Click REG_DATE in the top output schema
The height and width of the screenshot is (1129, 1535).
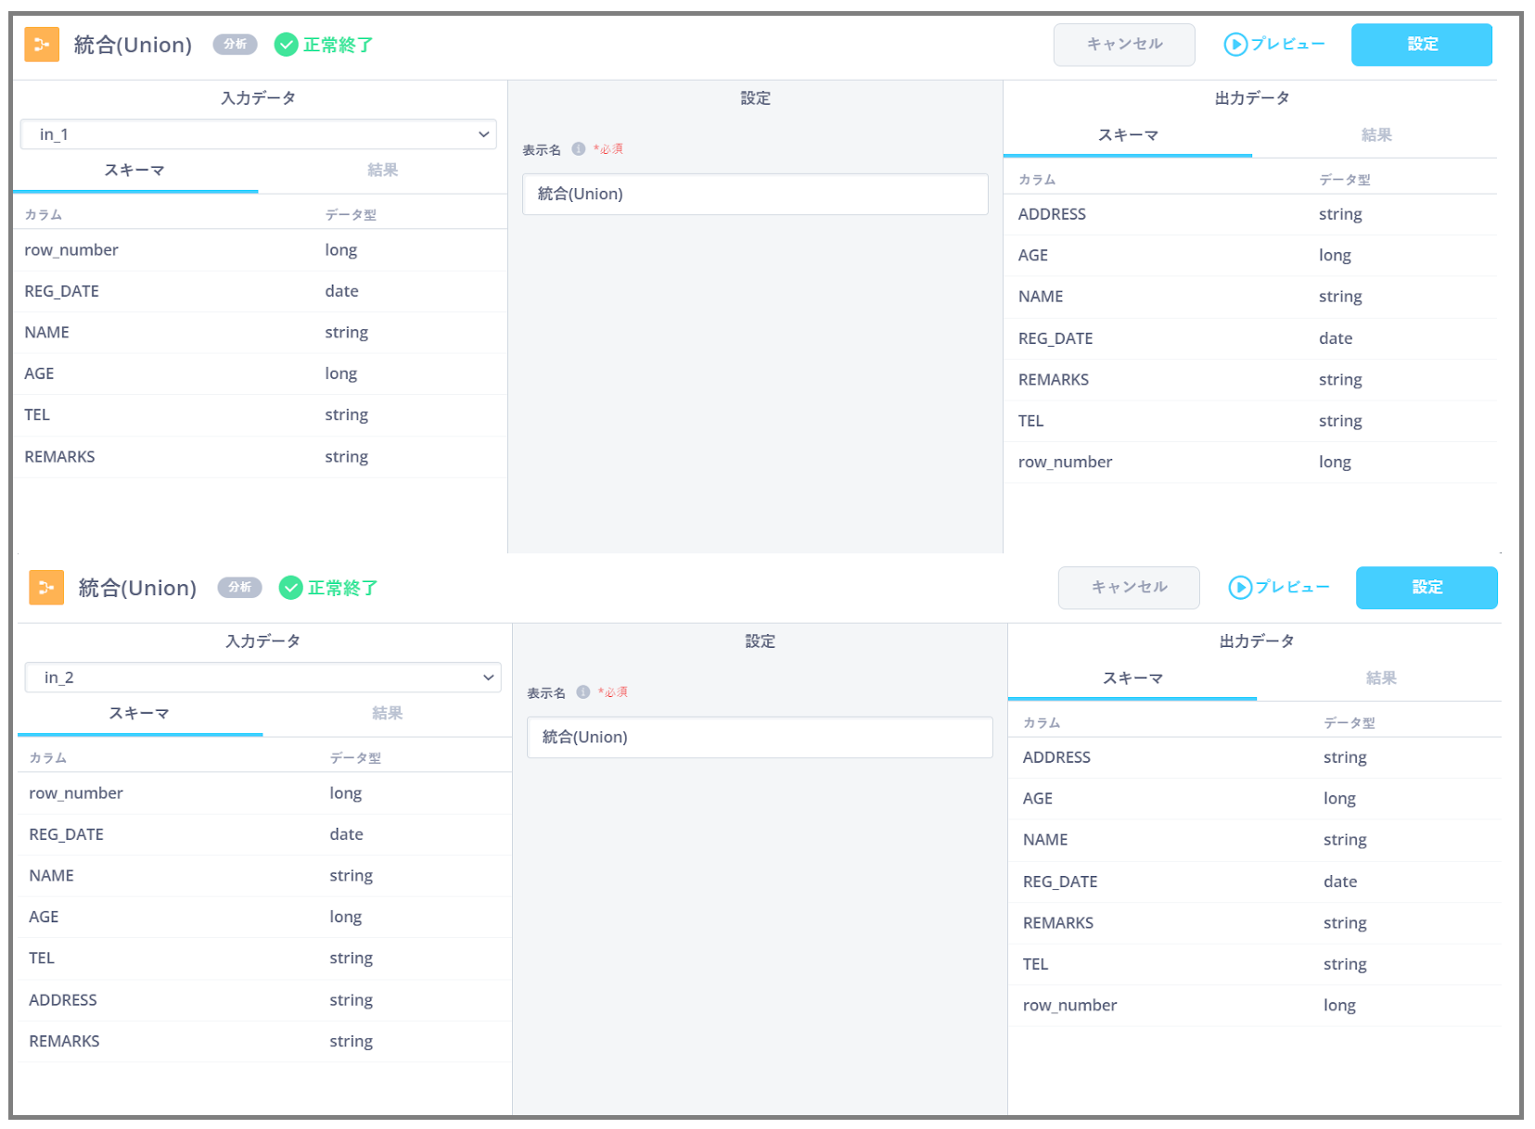1055,338
